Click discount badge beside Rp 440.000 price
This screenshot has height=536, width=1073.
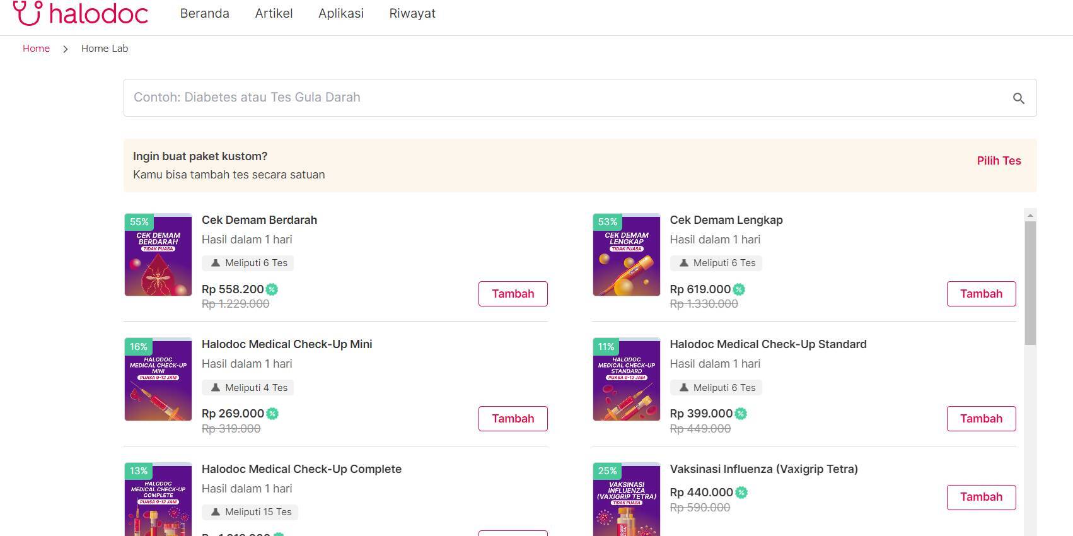click(x=741, y=492)
